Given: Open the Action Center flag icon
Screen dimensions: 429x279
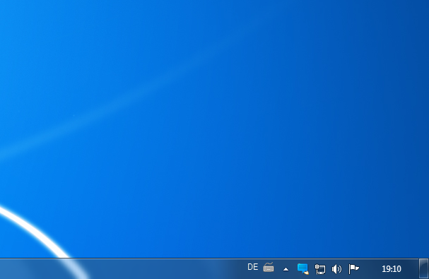Looking at the screenshot, I should coord(353,269).
